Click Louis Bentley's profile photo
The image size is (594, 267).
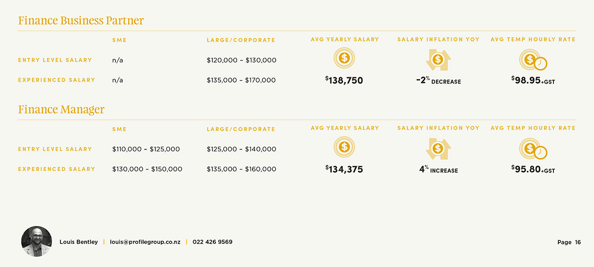(37, 241)
